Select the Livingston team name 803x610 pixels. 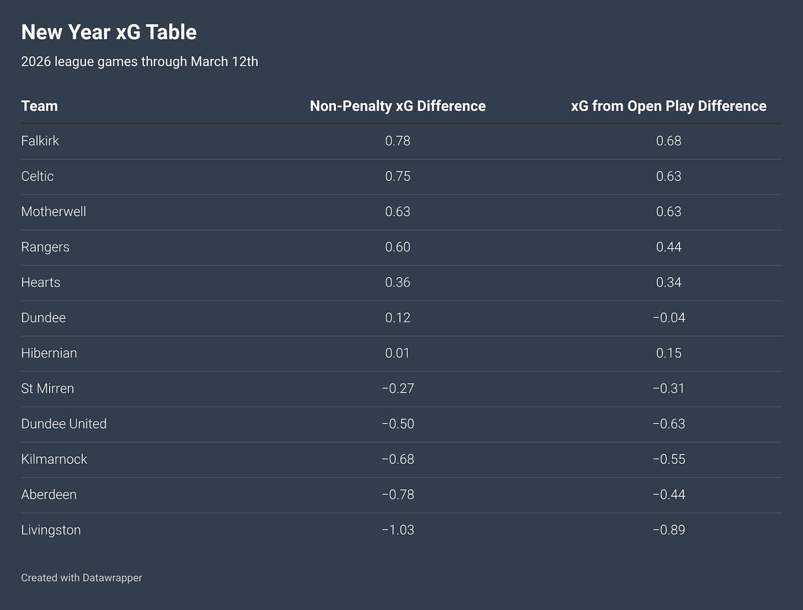coord(51,530)
